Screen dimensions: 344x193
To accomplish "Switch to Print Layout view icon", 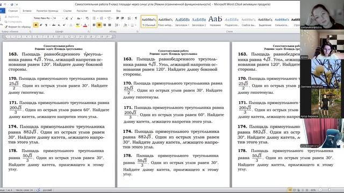I will click(290, 190).
